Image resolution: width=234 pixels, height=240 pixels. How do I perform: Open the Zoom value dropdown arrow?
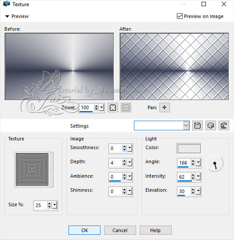[101, 107]
